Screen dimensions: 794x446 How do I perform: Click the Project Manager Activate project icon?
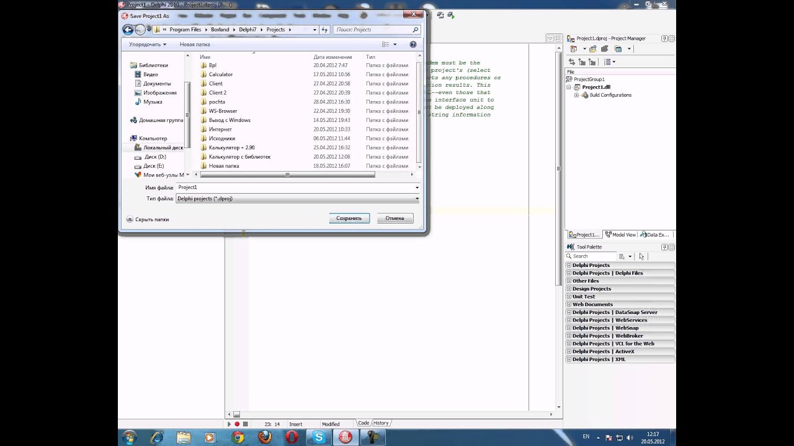(573, 49)
